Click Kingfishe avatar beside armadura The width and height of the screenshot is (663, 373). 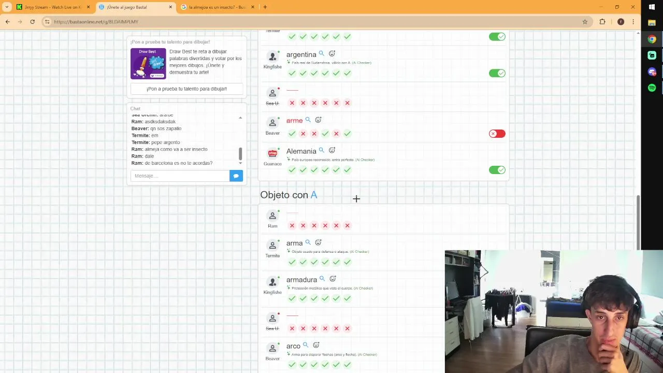(x=272, y=282)
